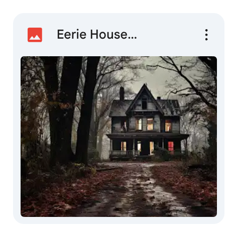Select the Eerie House file card

click(x=119, y=119)
